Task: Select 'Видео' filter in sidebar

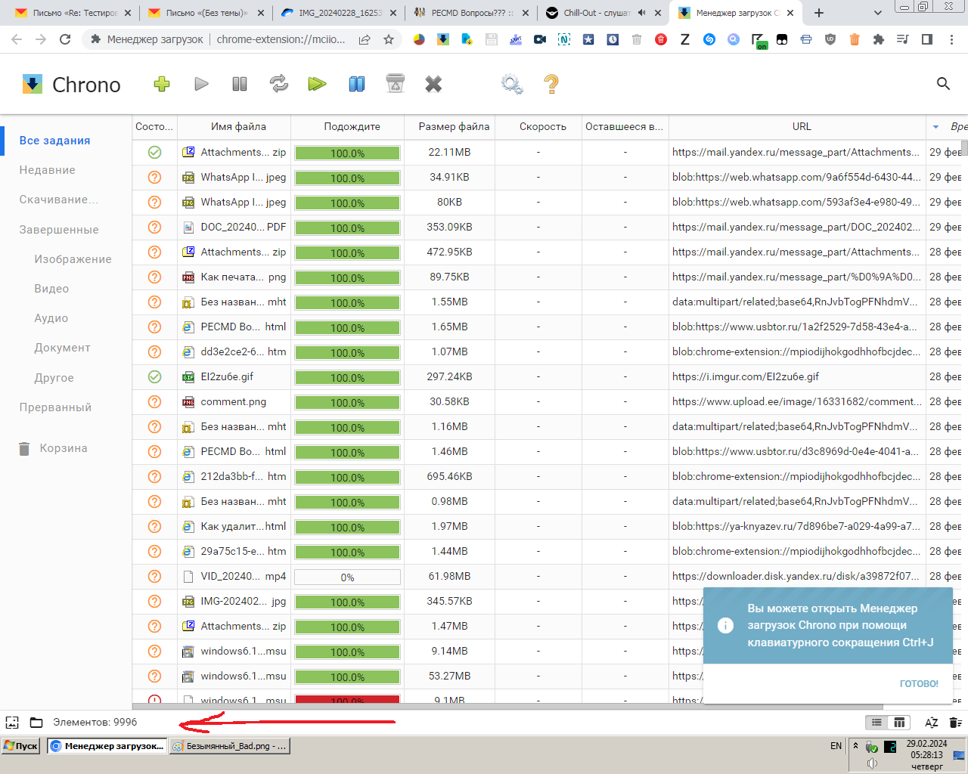Action: (x=51, y=289)
